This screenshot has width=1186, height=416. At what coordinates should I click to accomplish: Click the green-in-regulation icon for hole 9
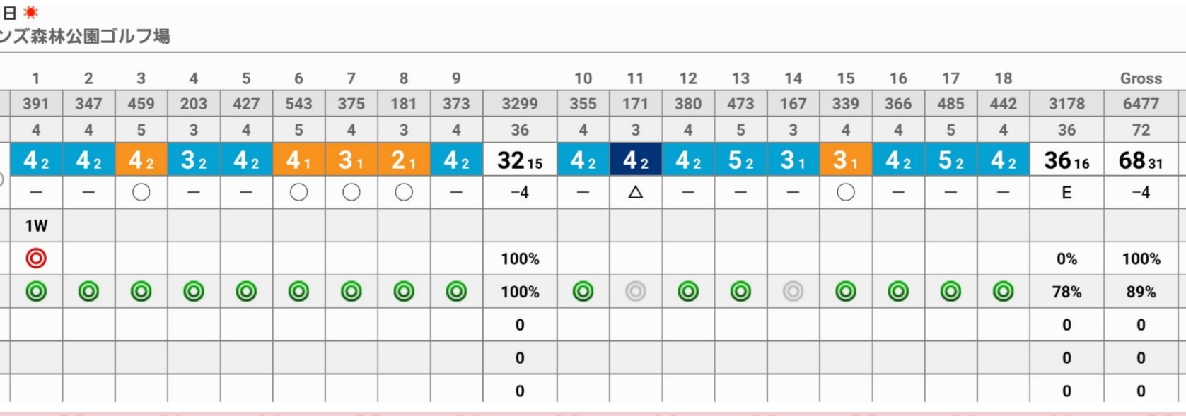click(456, 291)
